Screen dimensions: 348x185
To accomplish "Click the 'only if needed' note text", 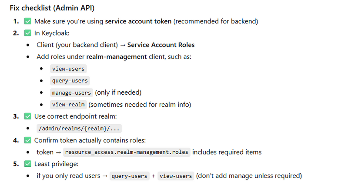I will click(118, 92).
